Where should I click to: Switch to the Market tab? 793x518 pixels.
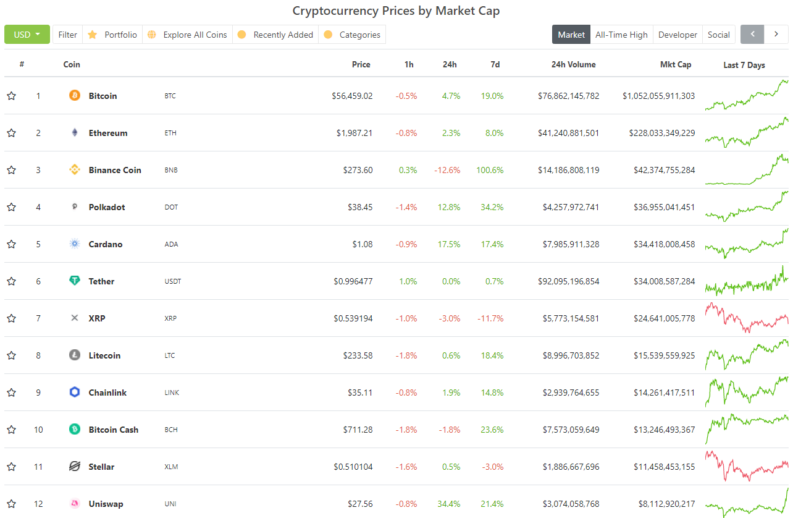[571, 35]
